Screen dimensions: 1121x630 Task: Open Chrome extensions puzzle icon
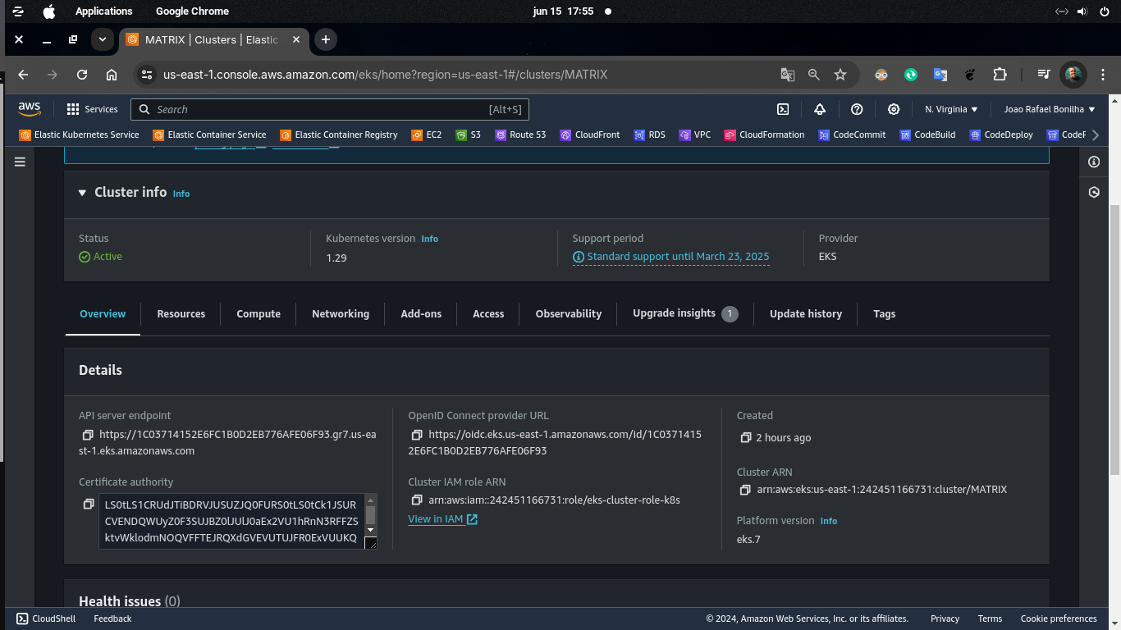(1000, 75)
